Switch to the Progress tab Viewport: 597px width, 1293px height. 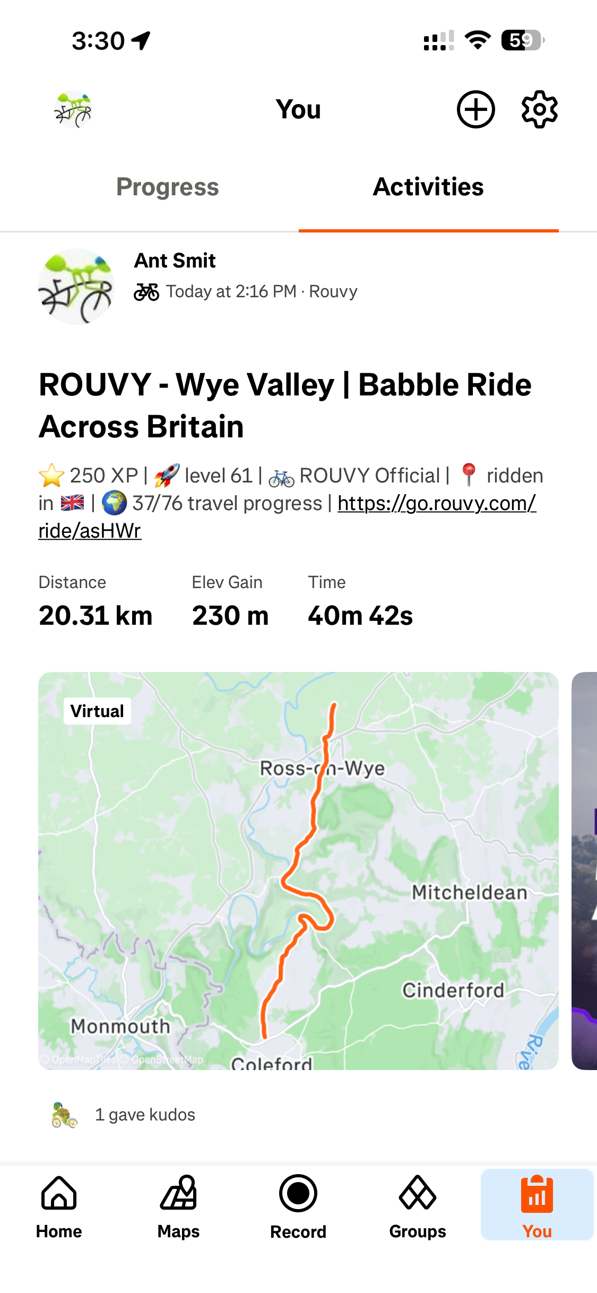[x=167, y=187]
